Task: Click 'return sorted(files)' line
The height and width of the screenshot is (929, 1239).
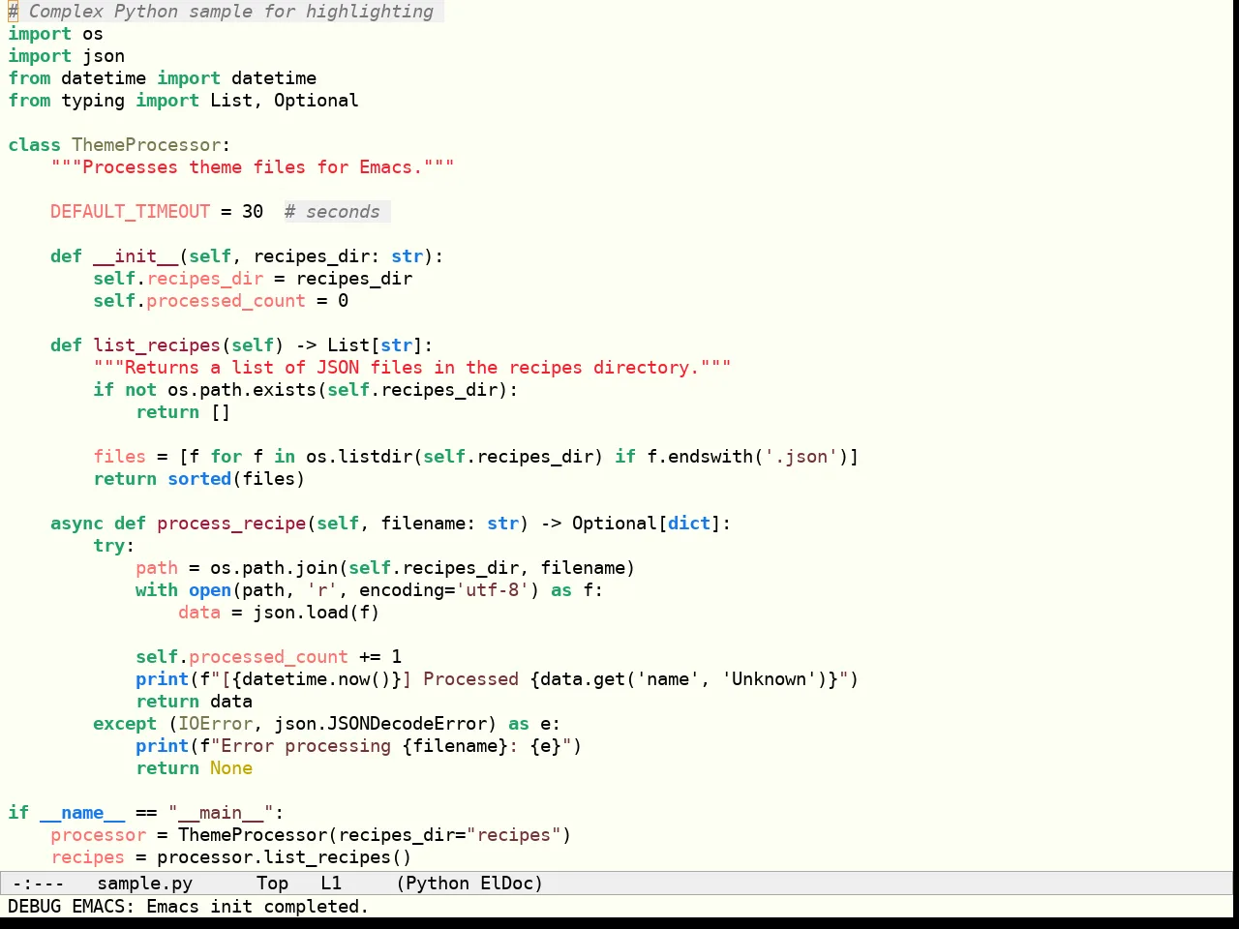Action: pyautogui.click(x=199, y=479)
